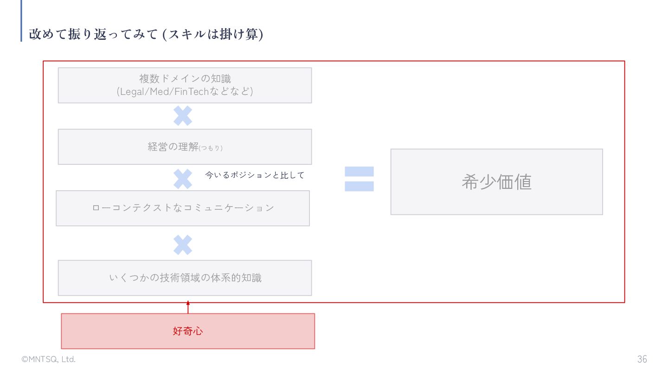
Task: Click the red 好奇心 box
Action: pos(188,331)
